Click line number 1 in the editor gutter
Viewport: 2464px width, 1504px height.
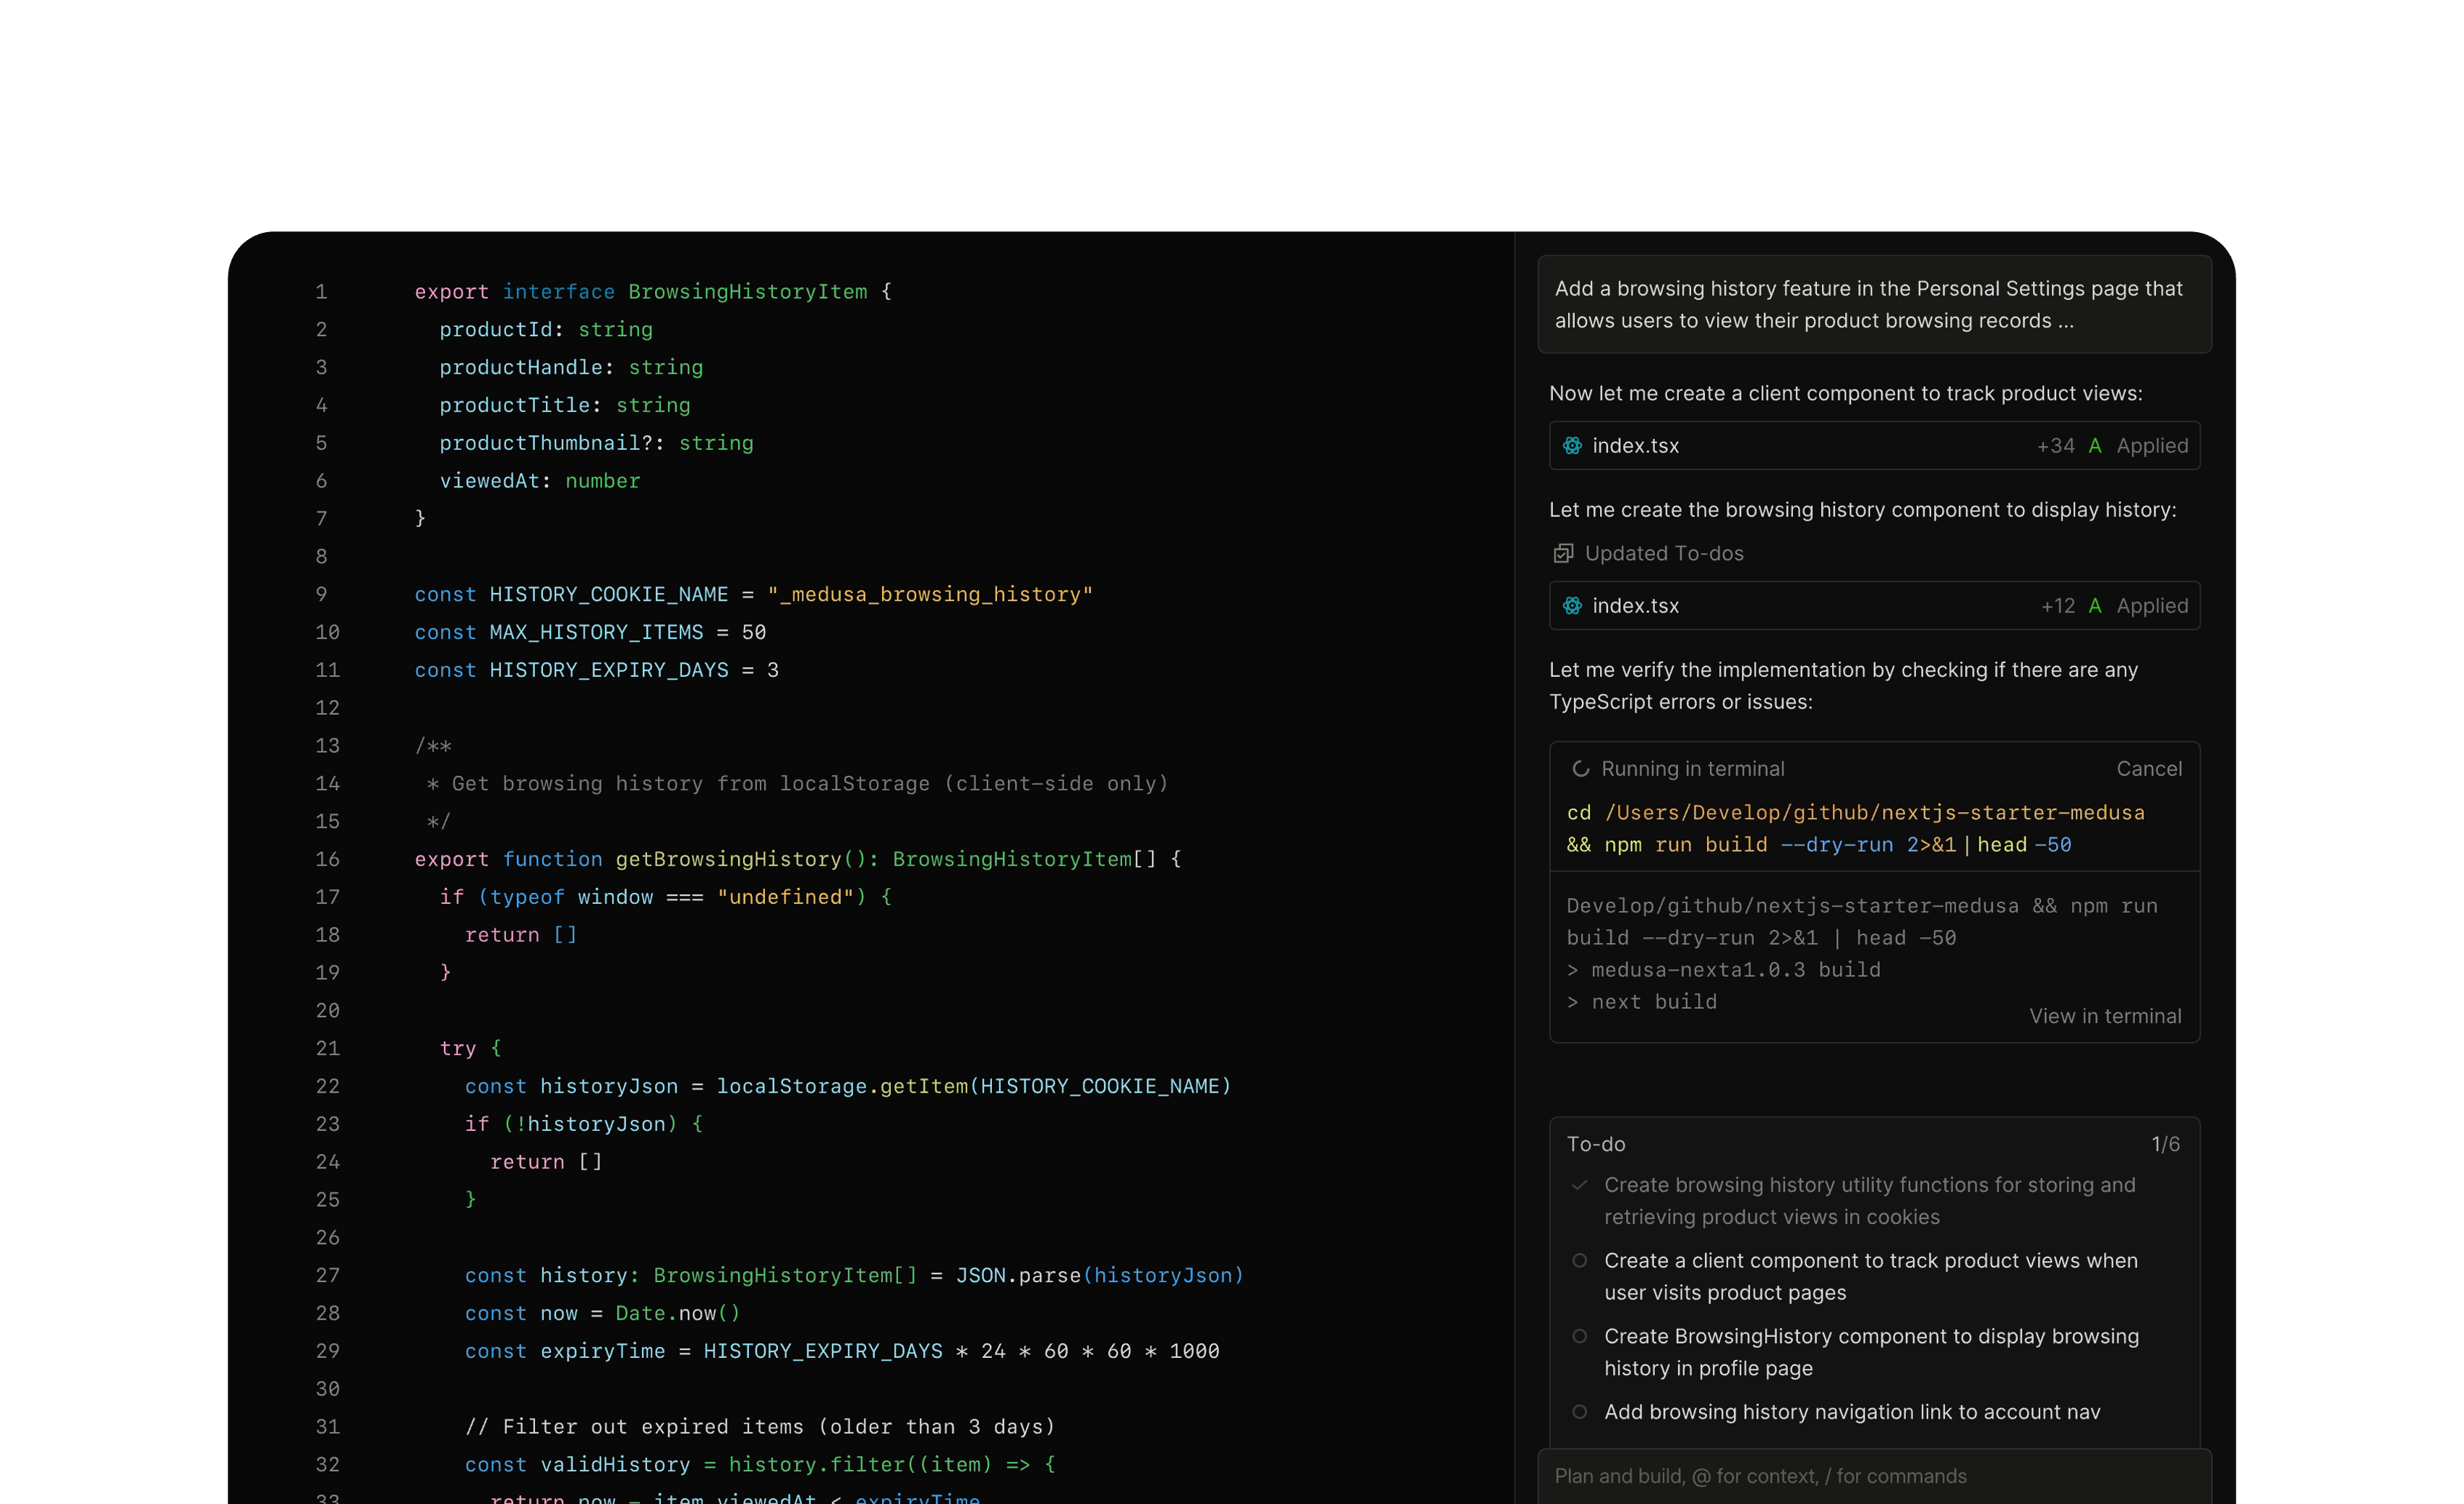[321, 292]
